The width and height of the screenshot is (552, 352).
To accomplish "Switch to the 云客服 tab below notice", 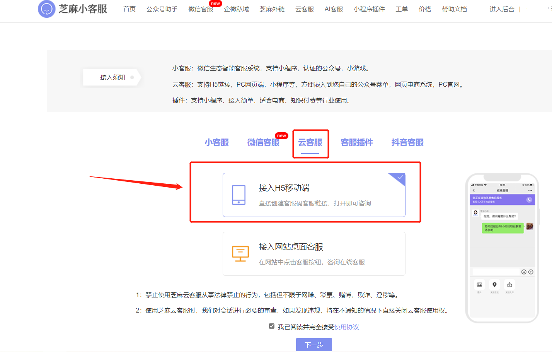I will [x=310, y=142].
